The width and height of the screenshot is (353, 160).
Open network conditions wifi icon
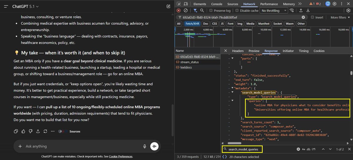click(x=292, y=11)
